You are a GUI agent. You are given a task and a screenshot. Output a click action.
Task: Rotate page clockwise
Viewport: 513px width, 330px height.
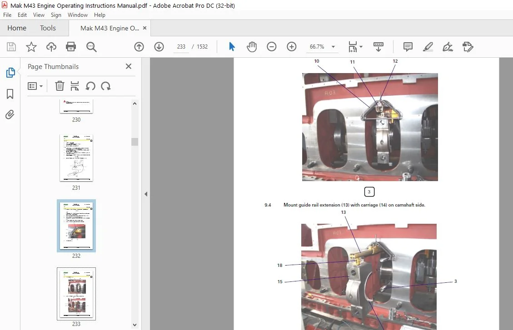[x=106, y=86]
